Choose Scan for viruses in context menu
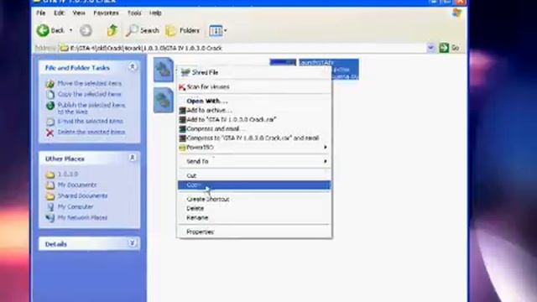 pos(254,86)
